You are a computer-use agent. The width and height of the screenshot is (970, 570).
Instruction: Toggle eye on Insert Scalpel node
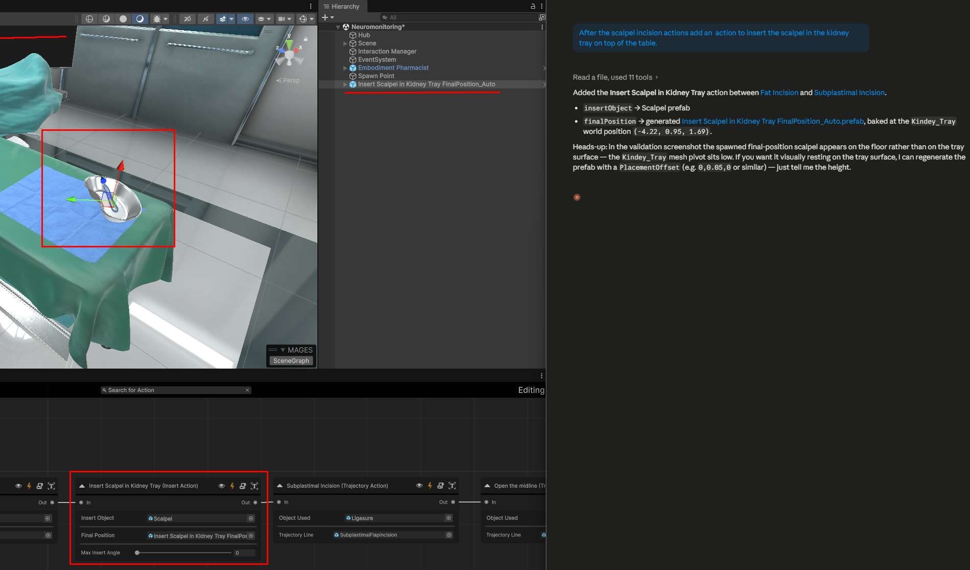tap(222, 486)
